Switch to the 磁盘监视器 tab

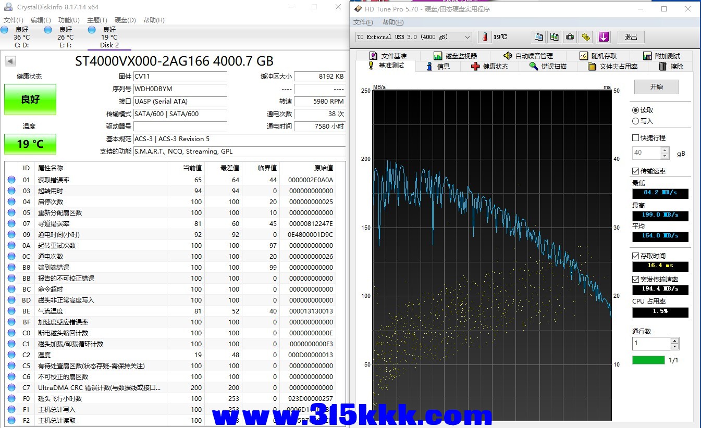pyautogui.click(x=455, y=56)
